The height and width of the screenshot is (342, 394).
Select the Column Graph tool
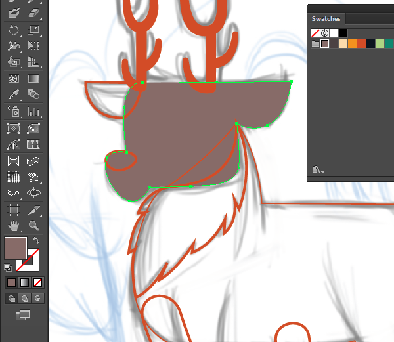tap(33, 112)
